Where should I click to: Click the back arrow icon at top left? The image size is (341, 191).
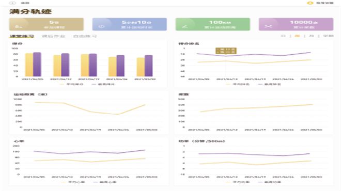click(12, 3)
